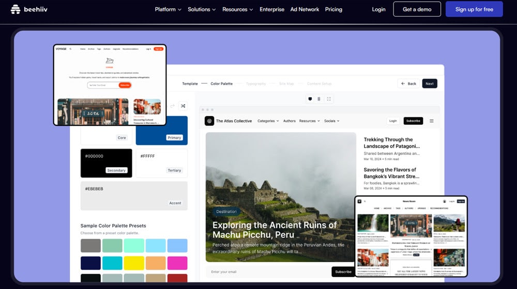517x289 pixels.
Task: Select the Color Palette step
Action: (x=222, y=84)
